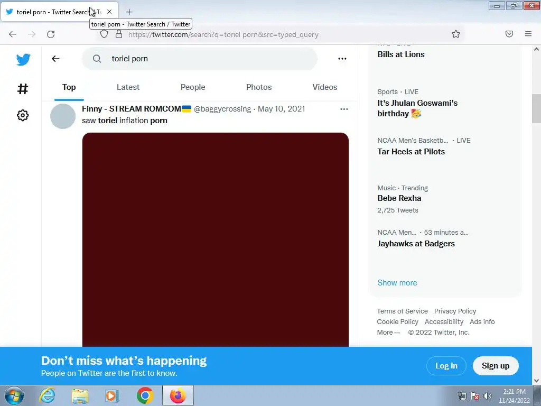
Task: Click the page vertical scrollbar thumb
Action: pyautogui.click(x=536, y=108)
